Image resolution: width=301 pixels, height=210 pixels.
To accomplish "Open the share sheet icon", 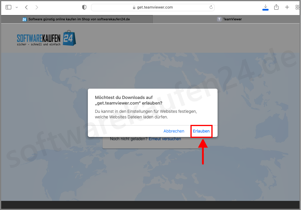I will point(276,7).
